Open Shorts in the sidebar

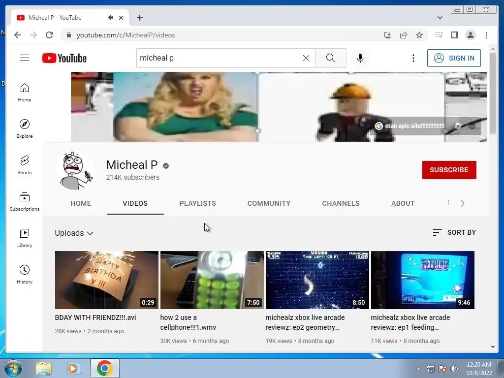coord(25,165)
